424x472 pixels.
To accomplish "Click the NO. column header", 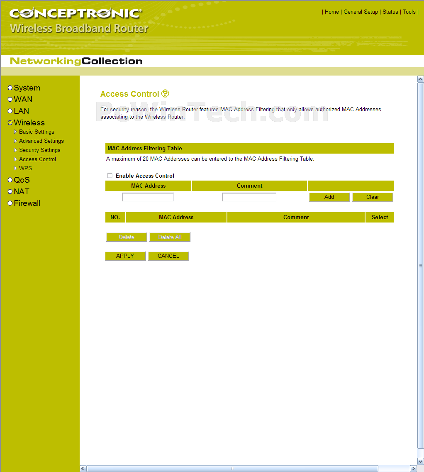I will click(115, 218).
